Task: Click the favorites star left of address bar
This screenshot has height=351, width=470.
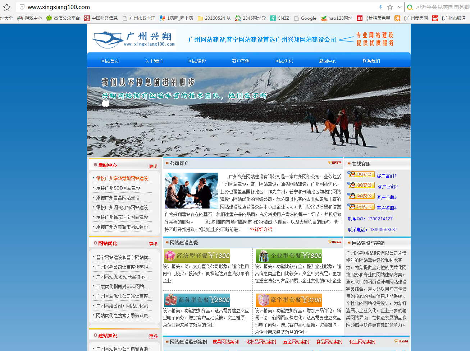Action: point(6,7)
